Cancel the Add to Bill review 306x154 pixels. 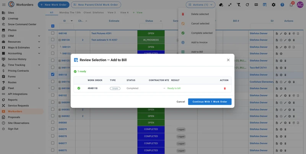[181, 102]
